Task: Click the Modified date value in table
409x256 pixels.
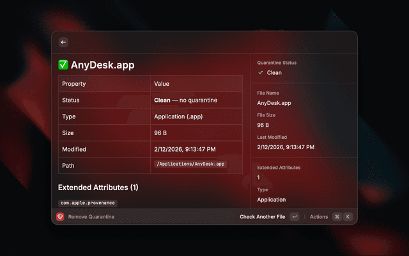Action: point(184,149)
